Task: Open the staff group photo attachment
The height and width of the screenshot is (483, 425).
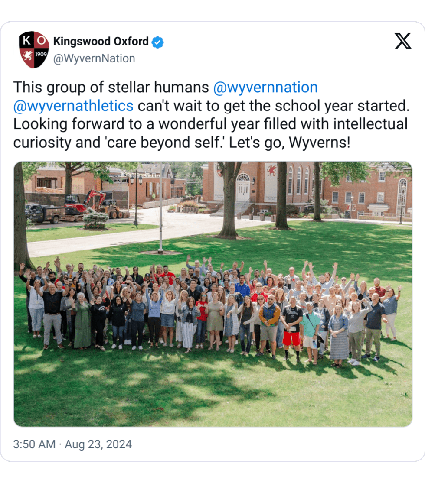Action: [x=213, y=294]
